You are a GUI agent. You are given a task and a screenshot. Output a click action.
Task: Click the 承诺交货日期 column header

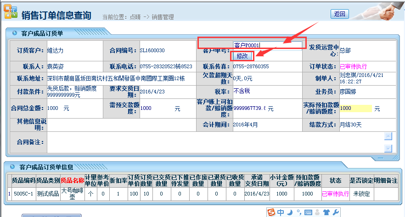tap(257, 180)
